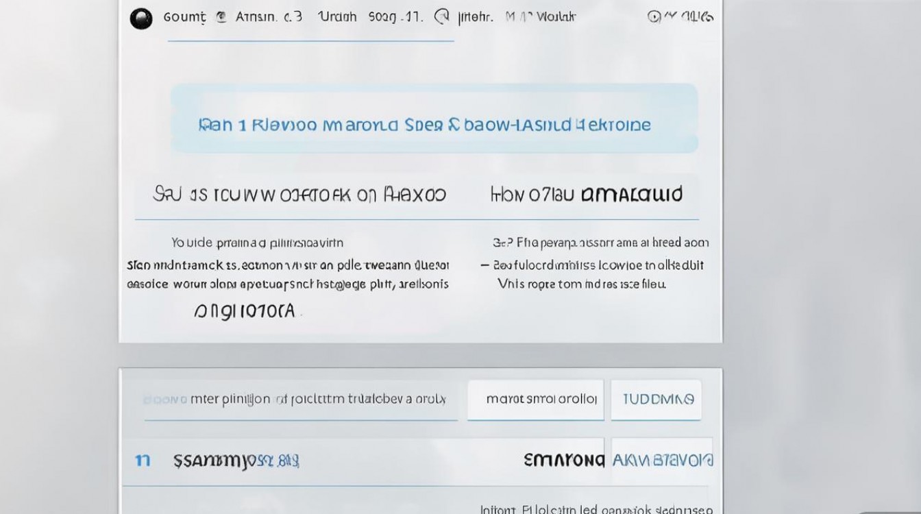The image size is (921, 514).
Task: Open the "Goumt" menu item
Action: pos(184,18)
